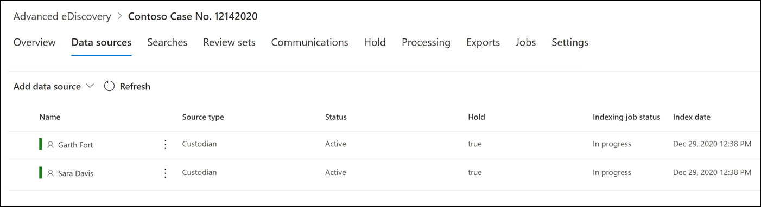The width and height of the screenshot is (761, 207).
Task: Go back to Advanced eDiscovery breadcrumb
Action: pos(62,16)
